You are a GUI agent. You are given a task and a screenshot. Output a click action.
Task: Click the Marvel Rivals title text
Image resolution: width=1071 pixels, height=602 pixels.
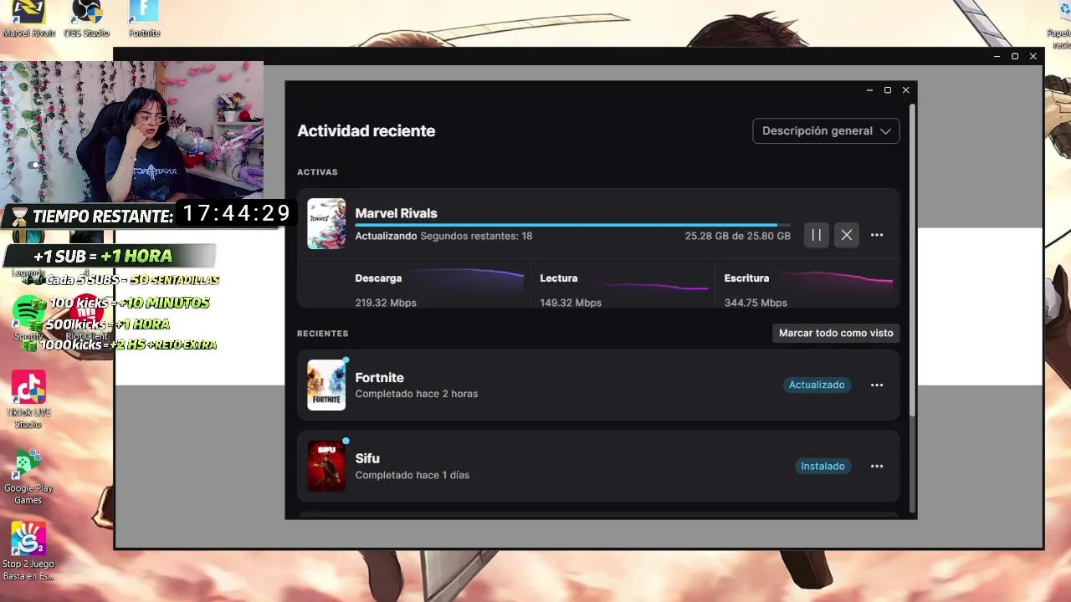click(x=396, y=213)
